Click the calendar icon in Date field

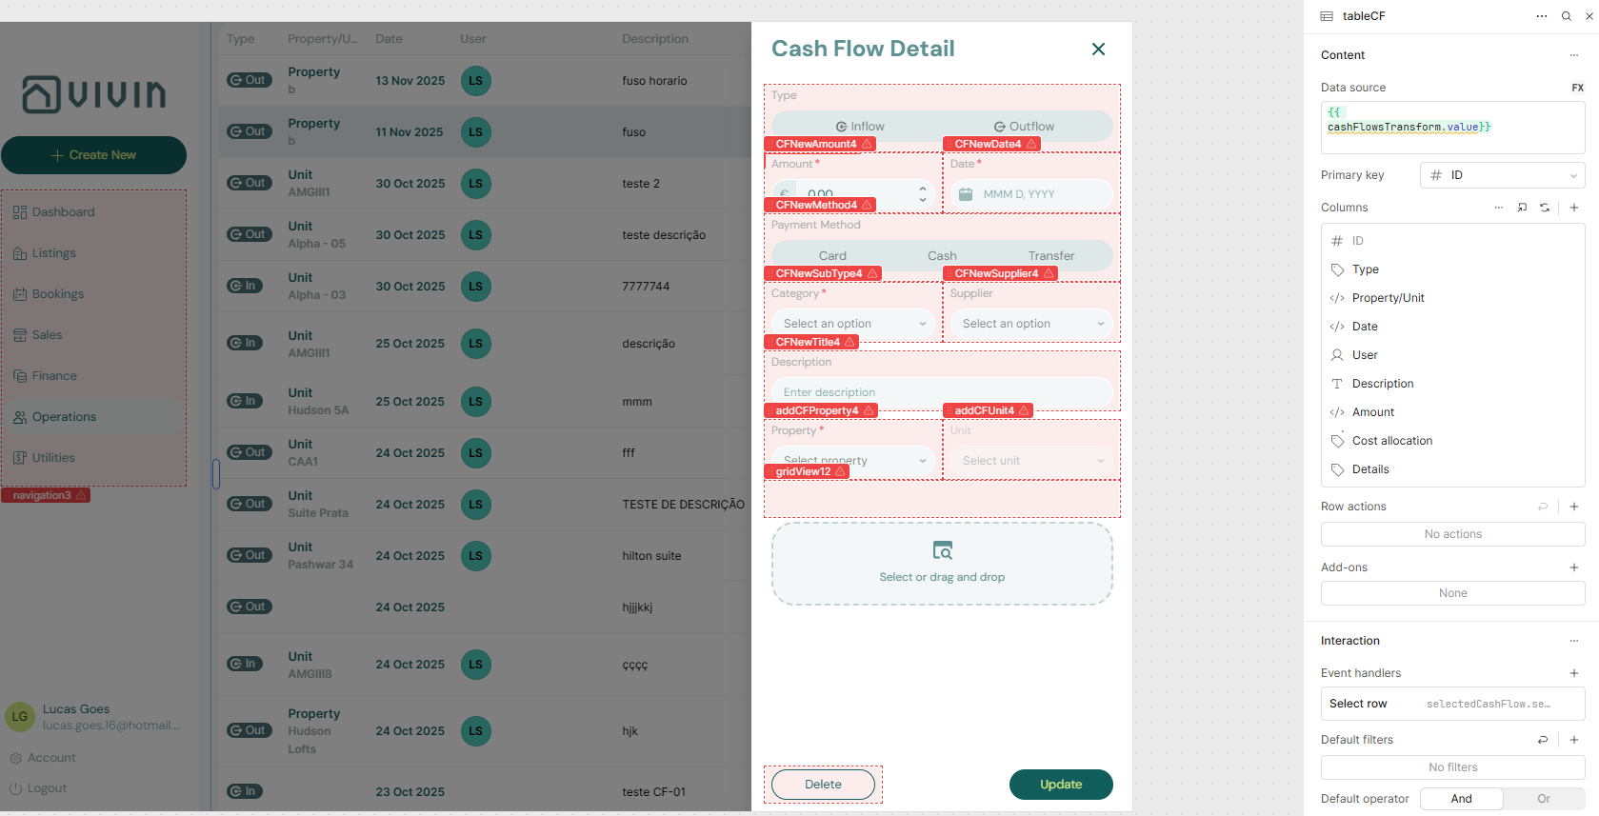(x=966, y=194)
